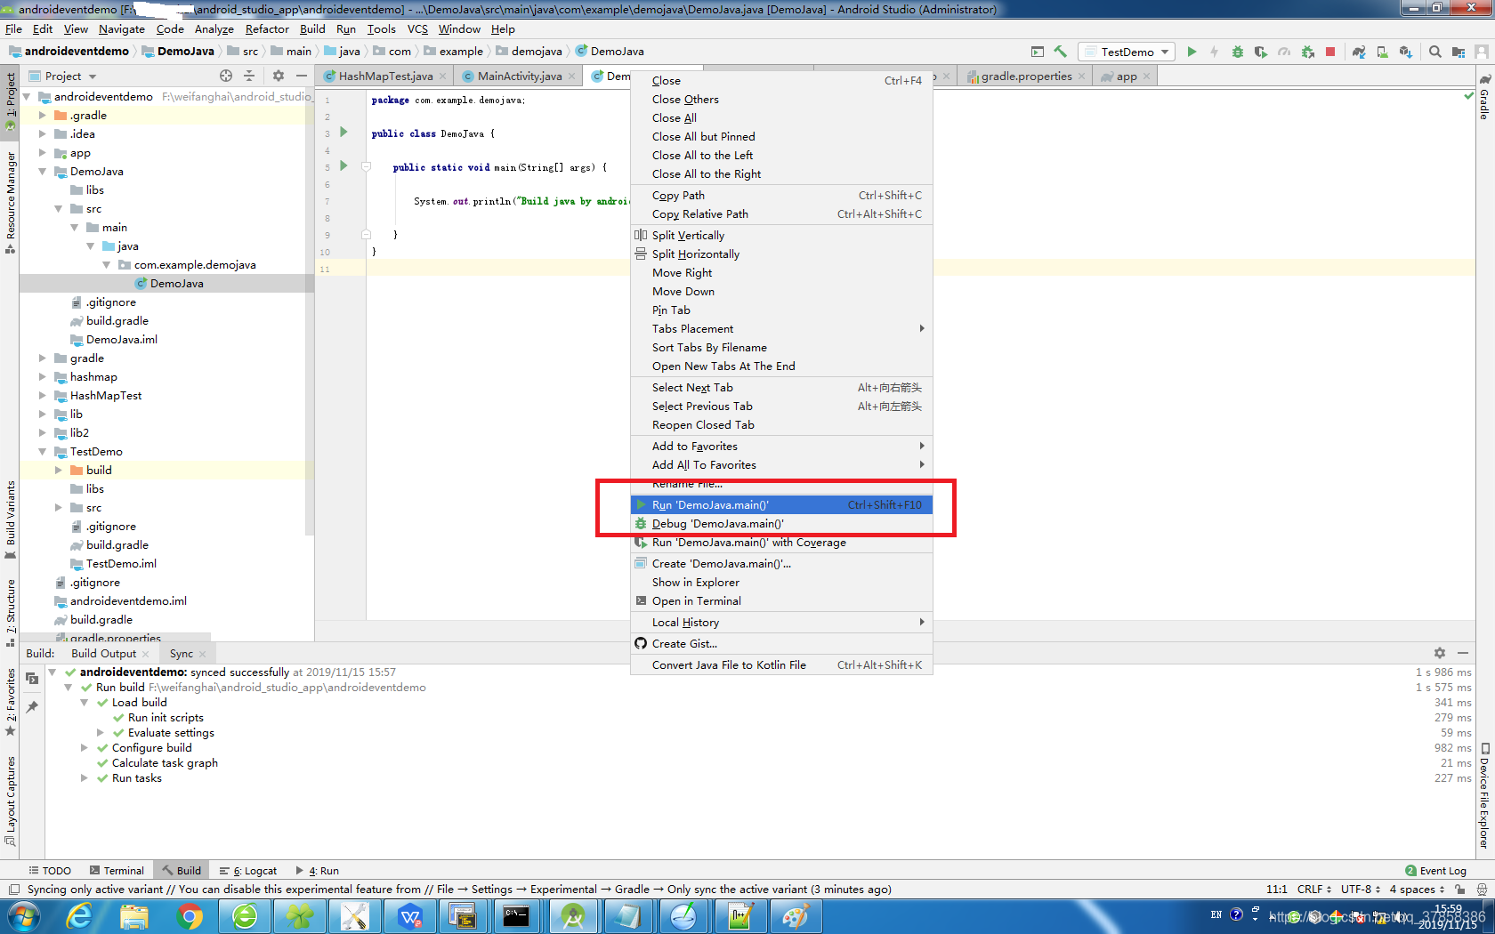Viewport: 1495px width, 934px height.
Task: Open the Terminal tool window button
Action: (117, 871)
